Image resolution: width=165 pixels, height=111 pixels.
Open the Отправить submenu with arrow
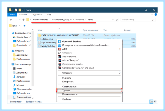click(x=89, y=73)
